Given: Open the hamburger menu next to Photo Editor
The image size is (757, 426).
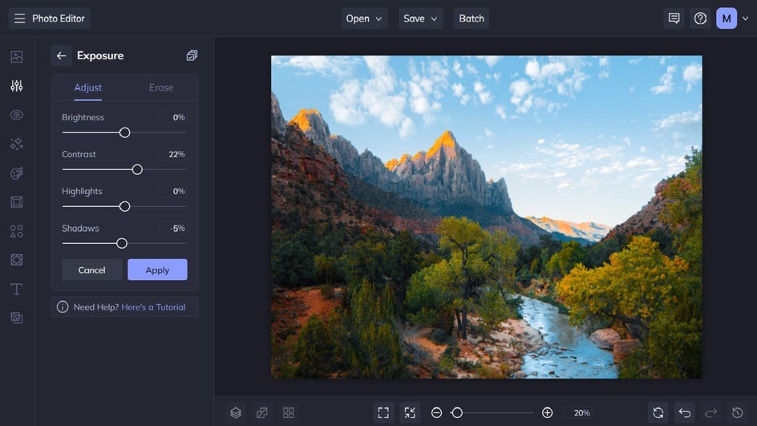Looking at the screenshot, I should coord(19,18).
